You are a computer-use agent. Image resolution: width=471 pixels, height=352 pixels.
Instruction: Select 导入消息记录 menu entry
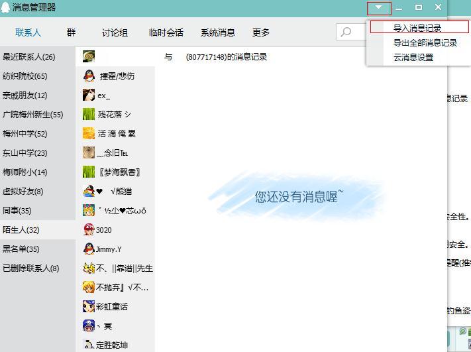pos(417,28)
